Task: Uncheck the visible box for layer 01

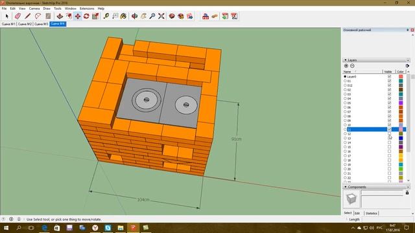Action: [x=389, y=81]
